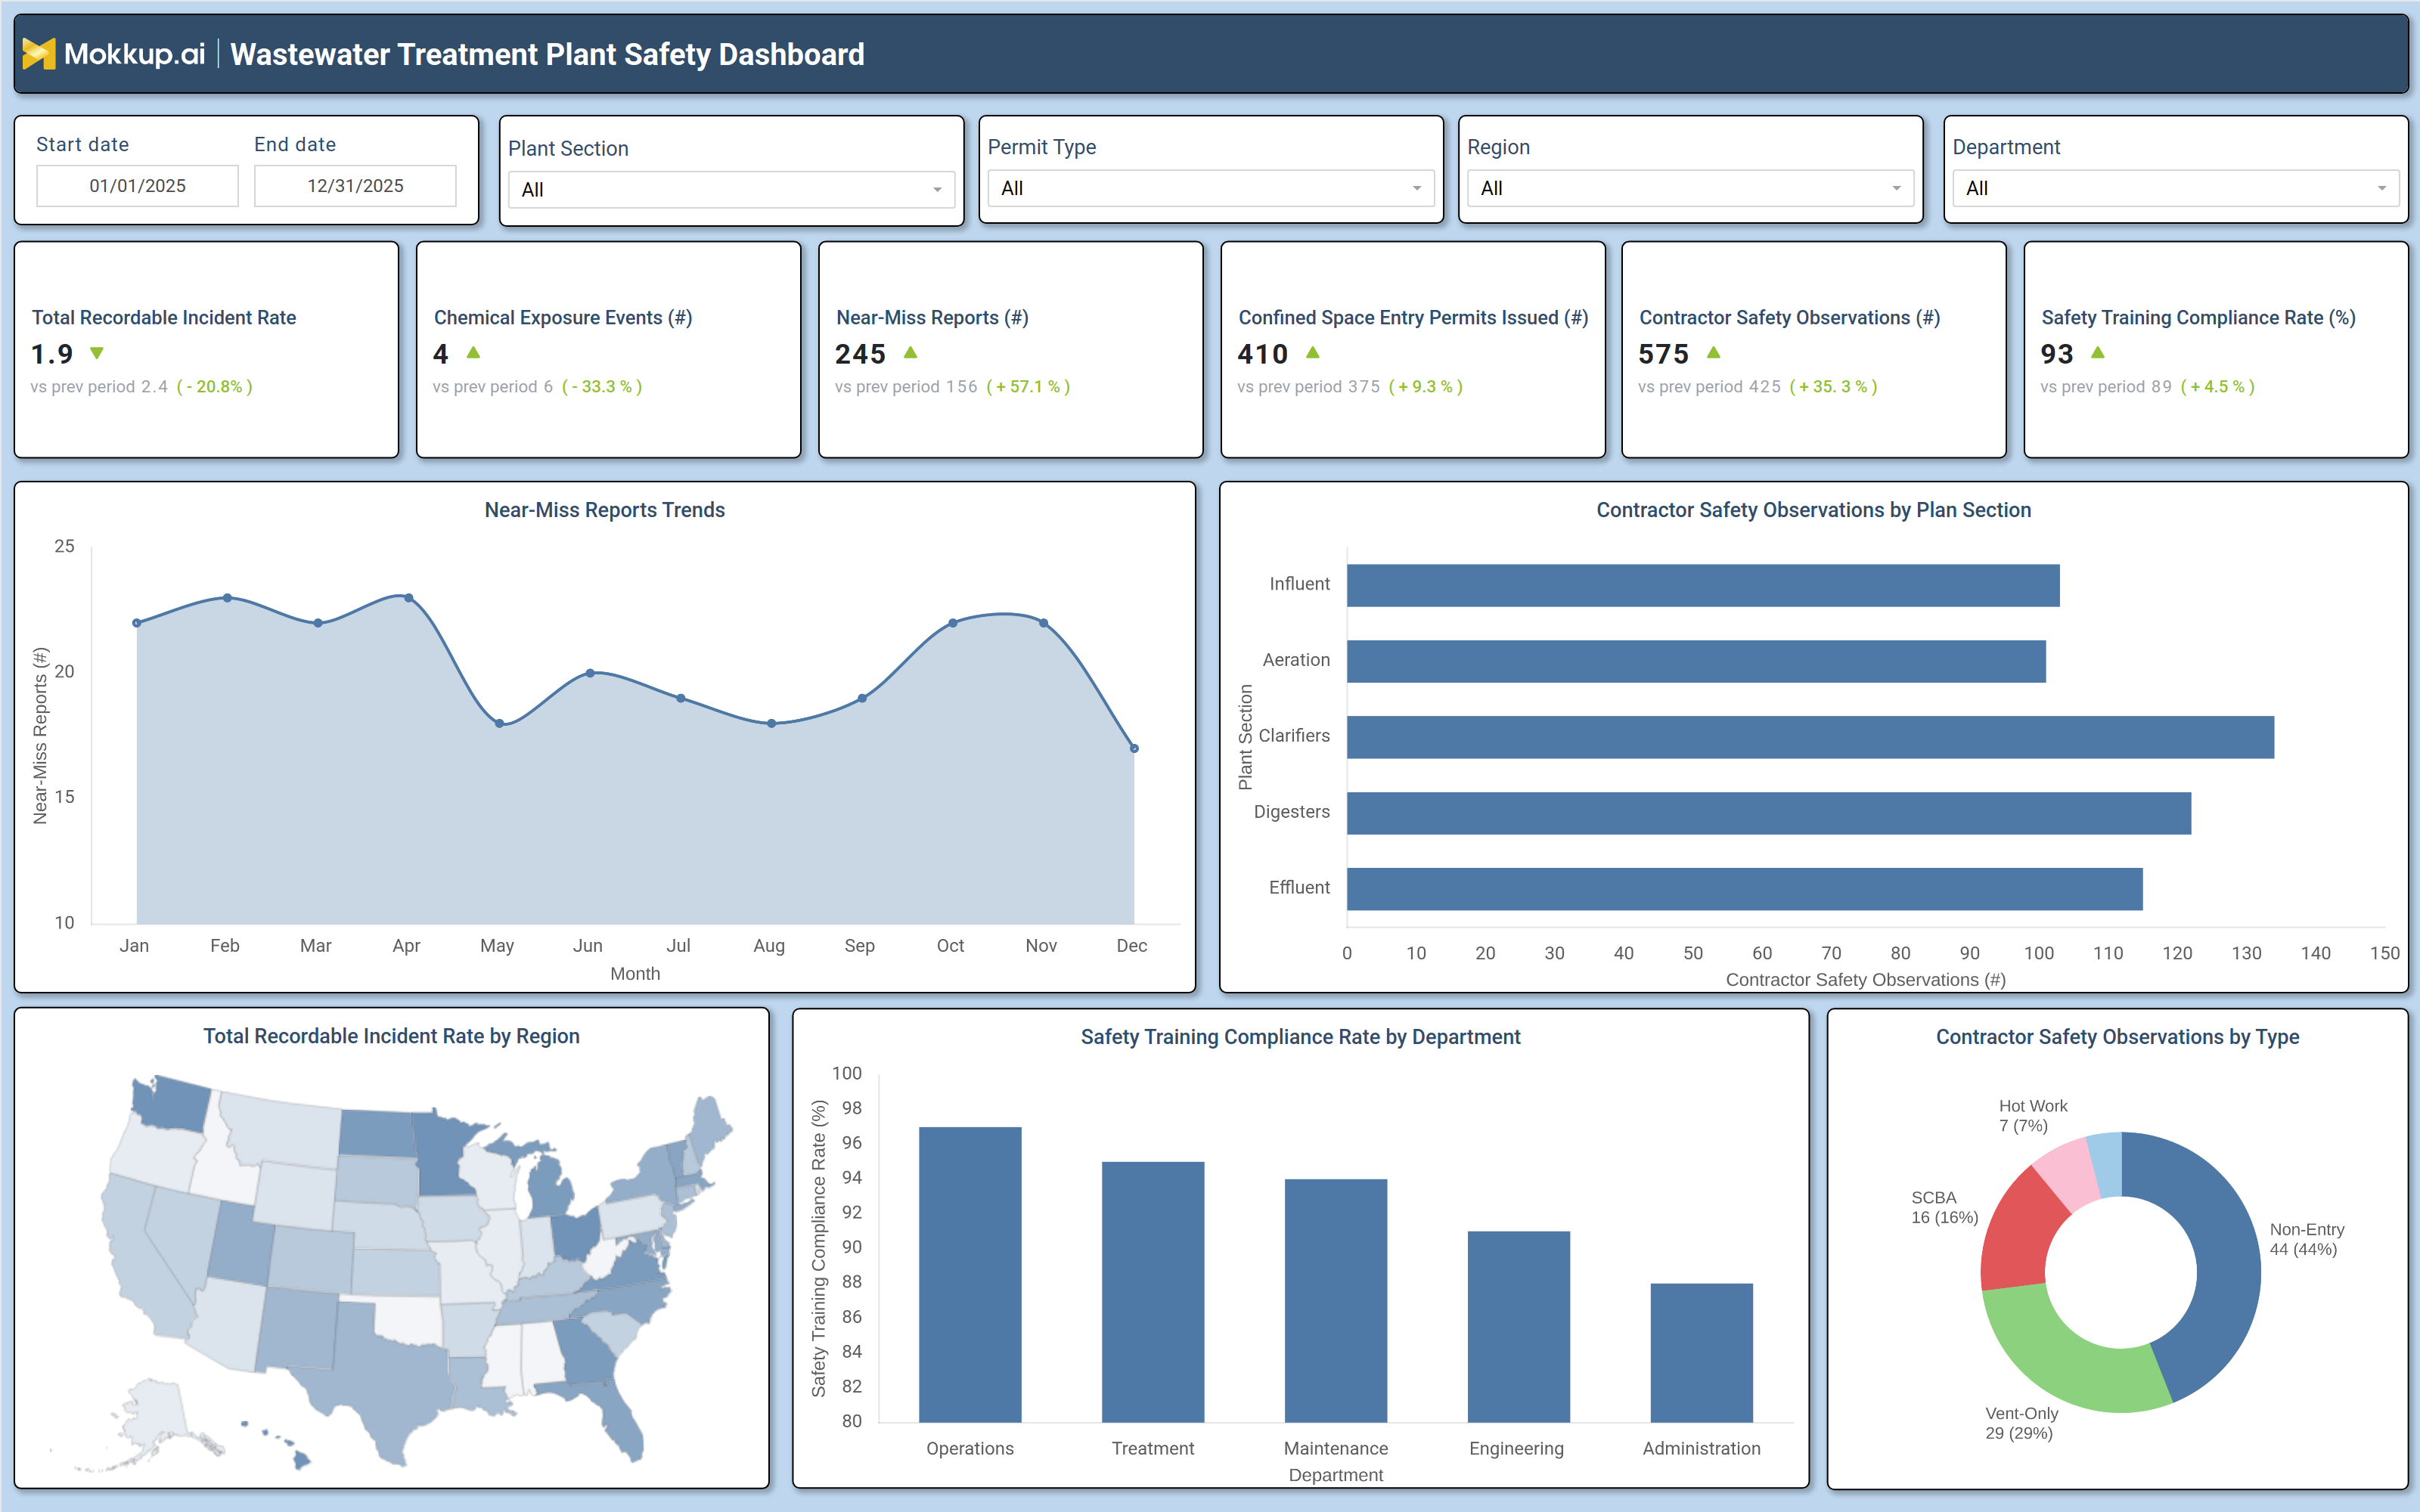Click Contractor Safety Observations by Type title
This screenshot has width=2420, height=1512.
[2117, 1037]
